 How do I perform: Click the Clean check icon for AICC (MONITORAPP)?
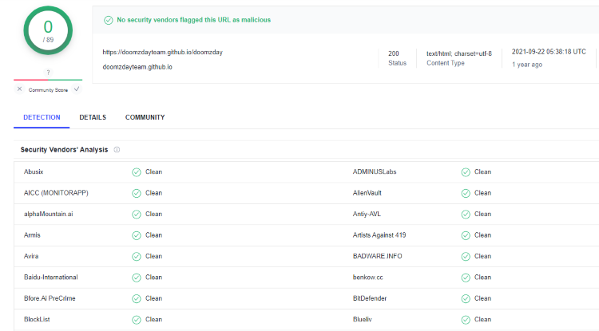coord(137,193)
